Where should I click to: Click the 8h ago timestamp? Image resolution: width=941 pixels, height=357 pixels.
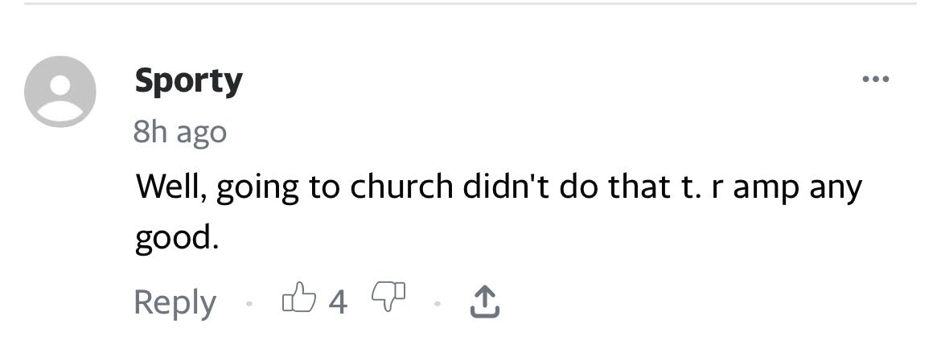tap(180, 133)
